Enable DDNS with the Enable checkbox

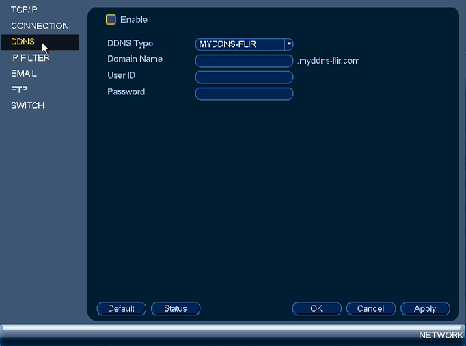(111, 20)
